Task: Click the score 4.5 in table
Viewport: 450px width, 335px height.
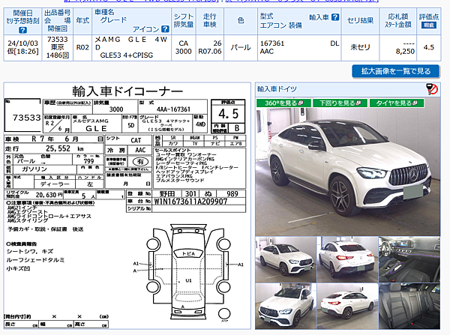Action: point(429,47)
